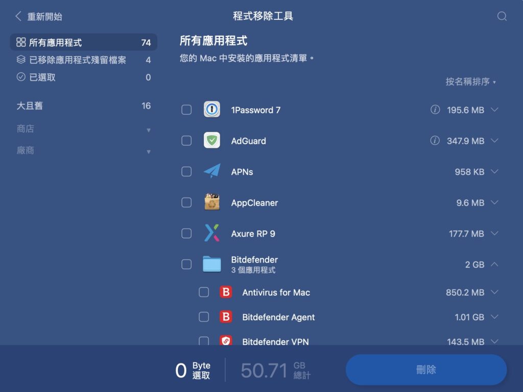Viewport: 523px width, 392px height.
Task: Expand Axure RP 9 details chevron
Action: tap(494, 233)
